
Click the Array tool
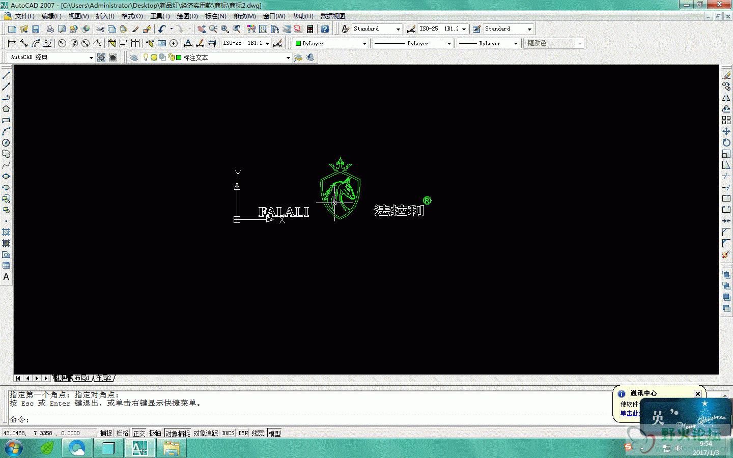coord(726,120)
